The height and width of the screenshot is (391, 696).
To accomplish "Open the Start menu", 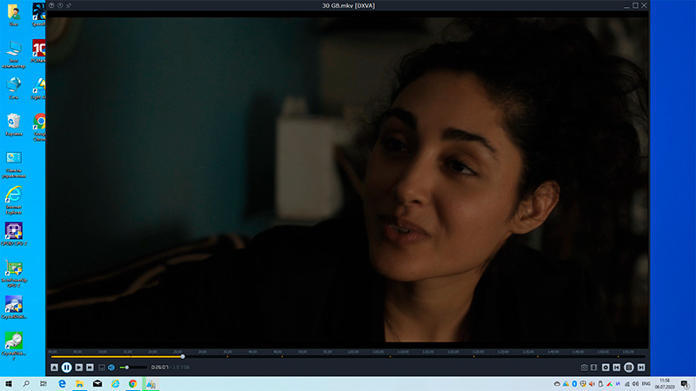I will 8,383.
